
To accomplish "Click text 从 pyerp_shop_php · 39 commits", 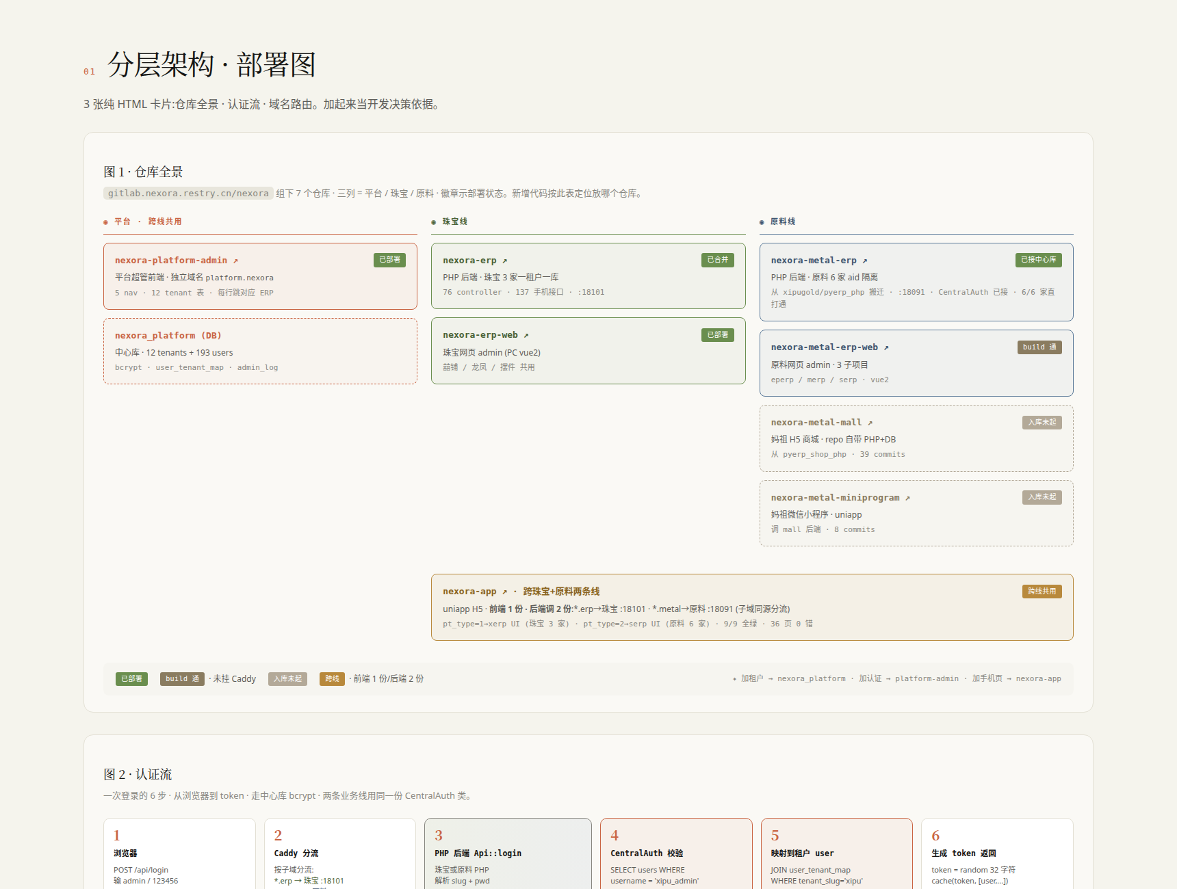I will coord(838,455).
